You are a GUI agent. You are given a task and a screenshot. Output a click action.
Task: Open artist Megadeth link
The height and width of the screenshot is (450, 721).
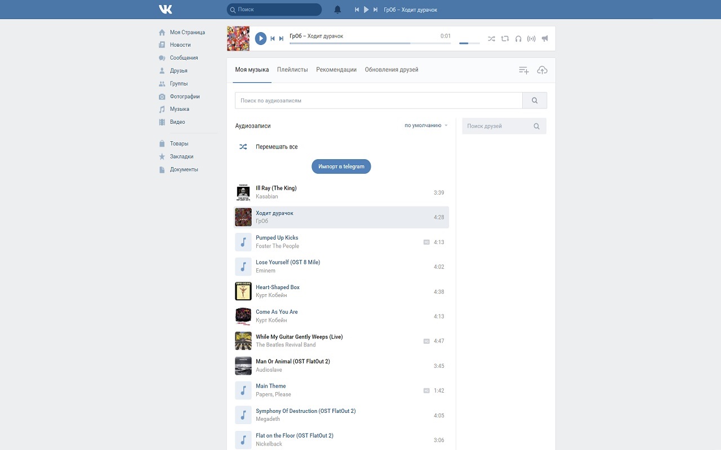(x=268, y=419)
